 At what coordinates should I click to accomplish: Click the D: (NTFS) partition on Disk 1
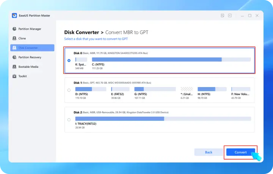click(91, 89)
